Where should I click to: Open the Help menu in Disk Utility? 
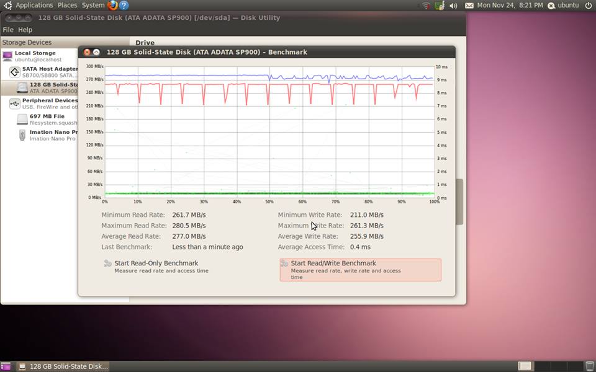(x=25, y=30)
